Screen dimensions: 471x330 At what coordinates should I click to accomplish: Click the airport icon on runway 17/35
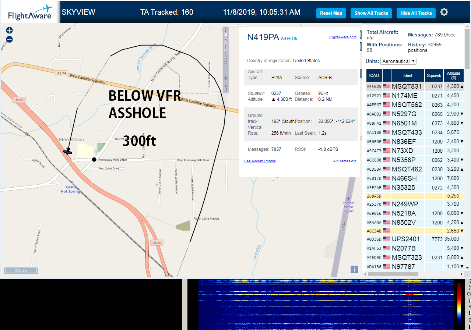click(x=225, y=78)
